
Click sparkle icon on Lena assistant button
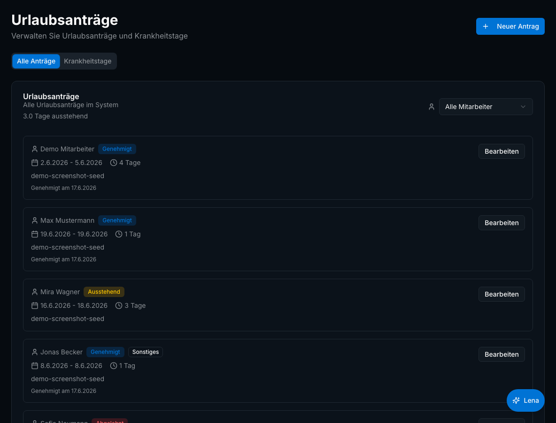pyautogui.click(x=516, y=400)
